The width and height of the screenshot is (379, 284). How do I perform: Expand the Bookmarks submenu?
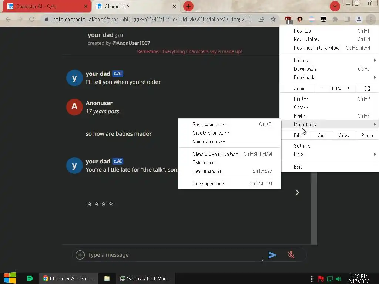(x=329, y=77)
